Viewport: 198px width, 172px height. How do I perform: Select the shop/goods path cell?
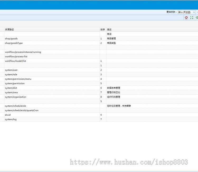tap(52, 38)
